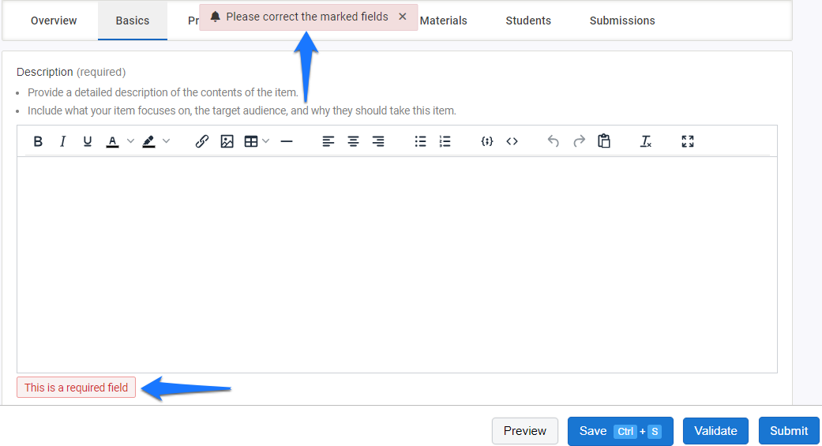Undo the last edit
Screen dimensions: 822x446
click(553, 141)
